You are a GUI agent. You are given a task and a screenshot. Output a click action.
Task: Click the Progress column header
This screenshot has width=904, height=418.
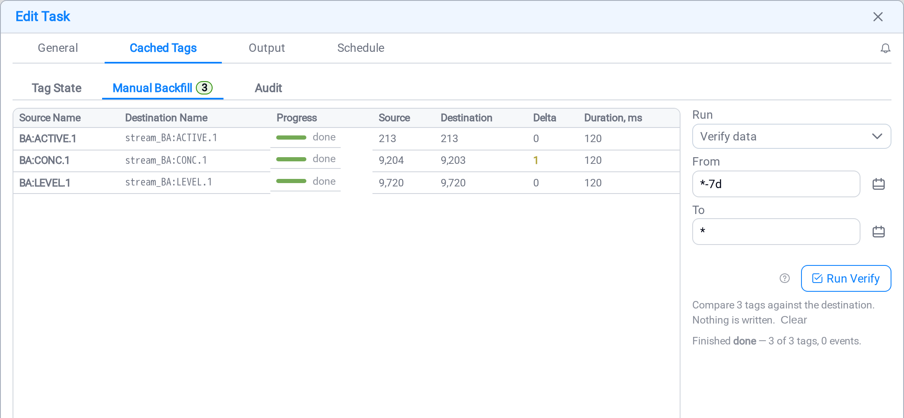point(297,118)
